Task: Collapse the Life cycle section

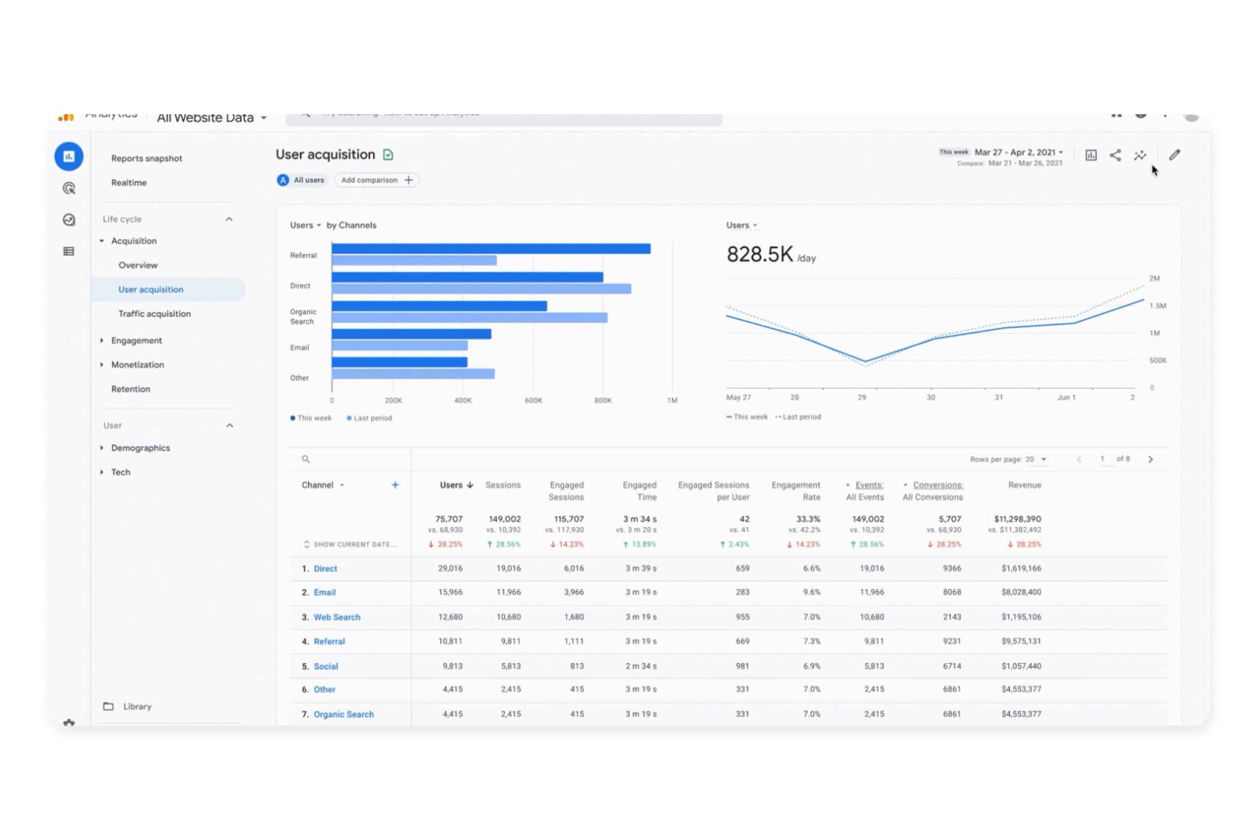Action: (229, 218)
